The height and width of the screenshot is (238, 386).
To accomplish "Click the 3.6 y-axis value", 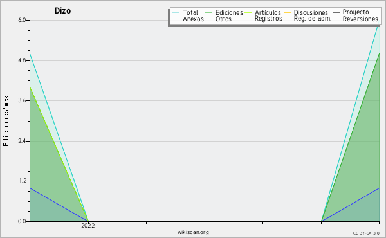I will 22,100.
